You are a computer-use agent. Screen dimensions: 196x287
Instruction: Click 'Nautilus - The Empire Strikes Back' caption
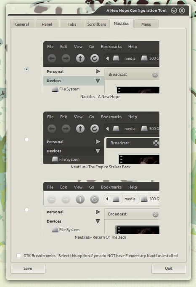pos(101,167)
